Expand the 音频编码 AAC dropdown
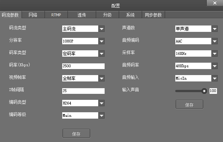This screenshot has width=223, height=142. pos(215,41)
